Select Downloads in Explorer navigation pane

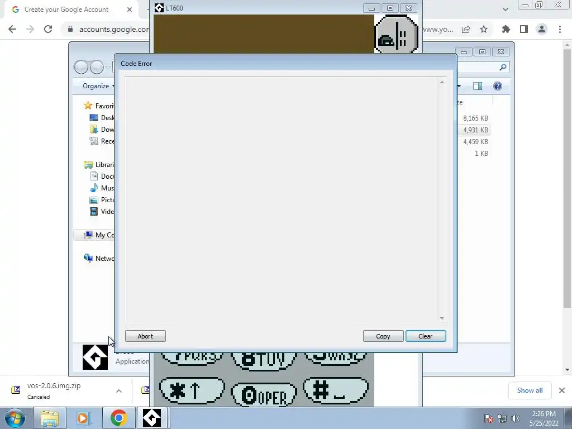click(x=102, y=129)
